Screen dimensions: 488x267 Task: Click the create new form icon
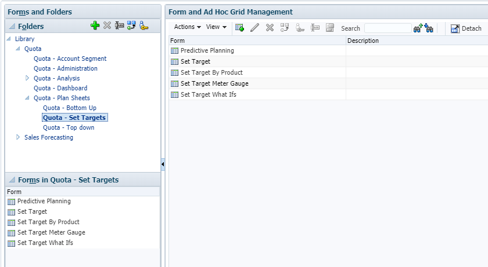coord(239,28)
